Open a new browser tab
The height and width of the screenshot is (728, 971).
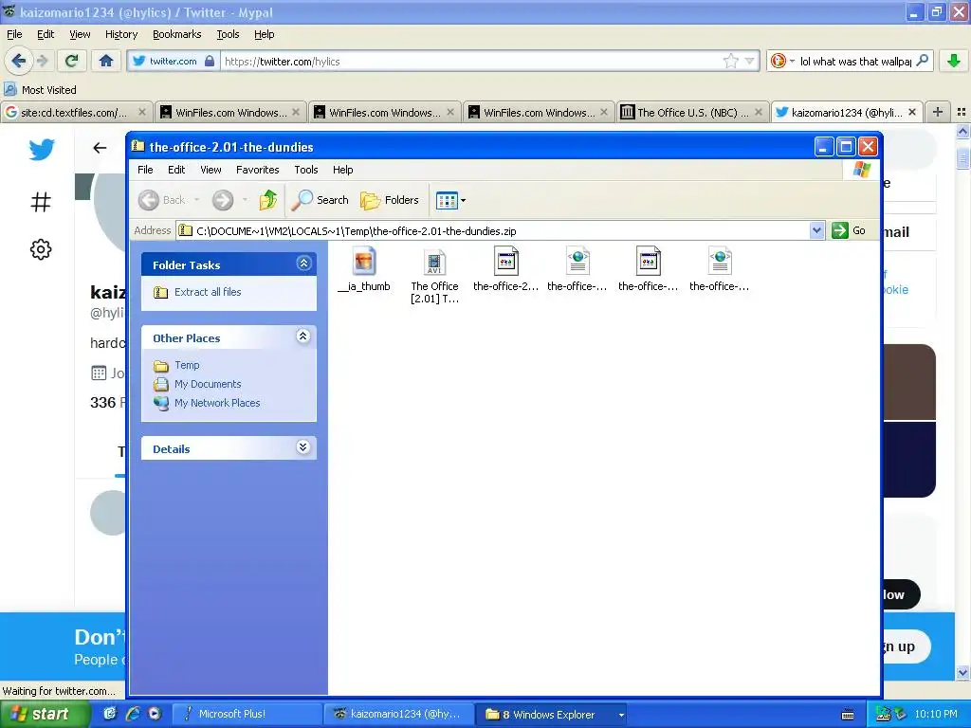coord(938,112)
